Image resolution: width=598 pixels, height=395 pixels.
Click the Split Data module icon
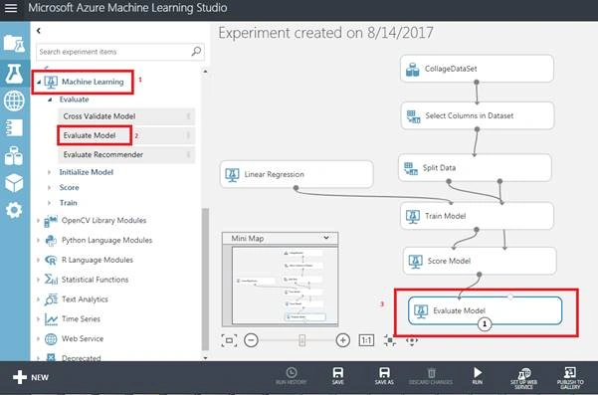[411, 168]
